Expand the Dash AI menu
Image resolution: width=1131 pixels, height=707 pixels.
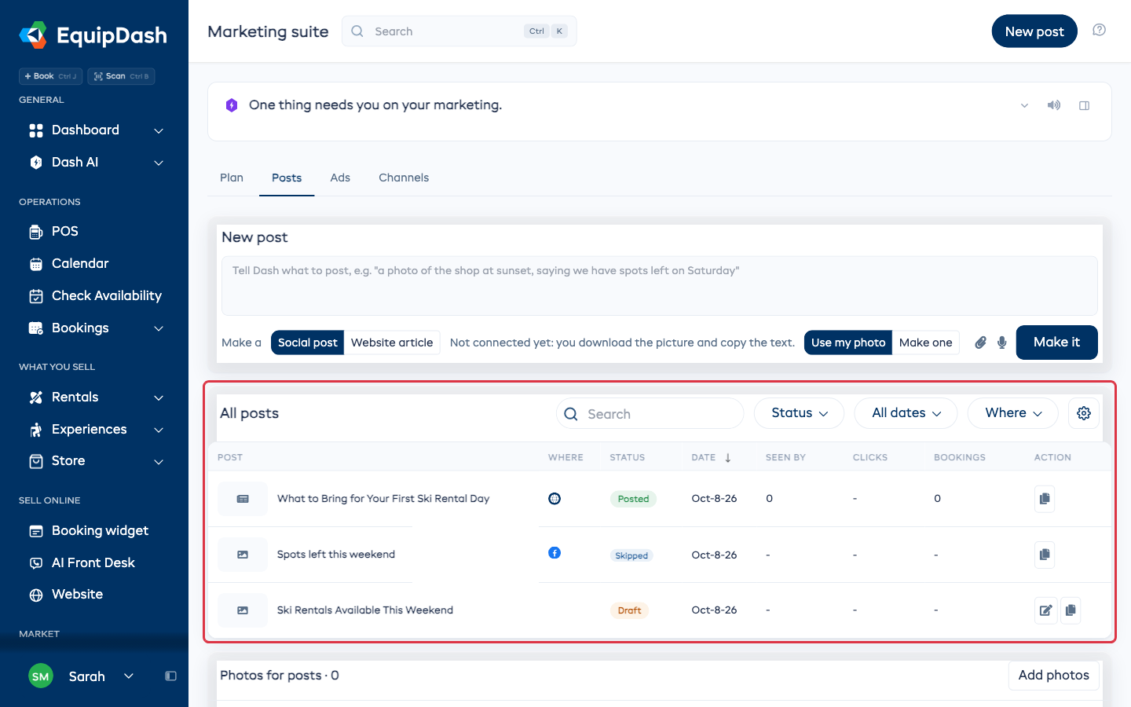159,163
